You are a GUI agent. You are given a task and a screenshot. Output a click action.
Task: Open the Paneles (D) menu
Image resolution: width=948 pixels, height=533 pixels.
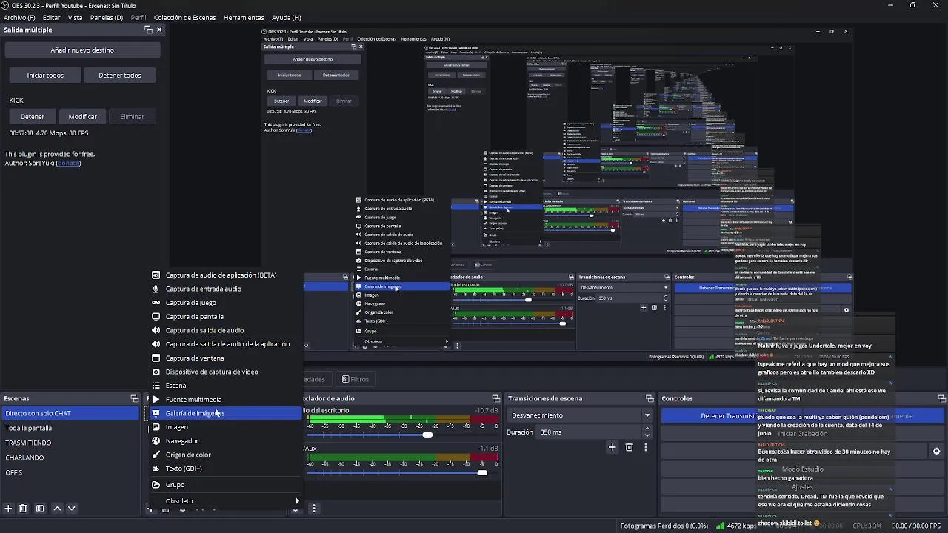pyautogui.click(x=107, y=17)
